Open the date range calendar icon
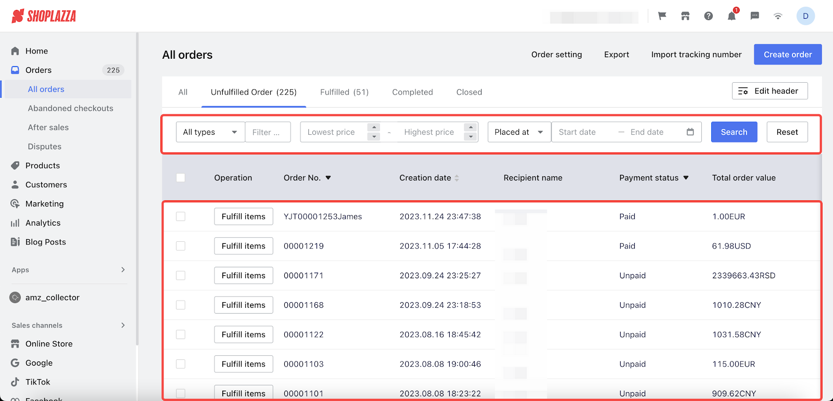 690,132
